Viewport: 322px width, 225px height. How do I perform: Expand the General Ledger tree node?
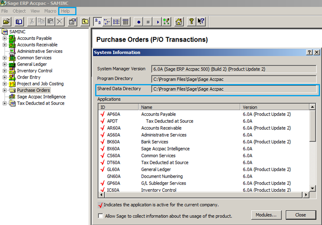pyautogui.click(x=4, y=64)
